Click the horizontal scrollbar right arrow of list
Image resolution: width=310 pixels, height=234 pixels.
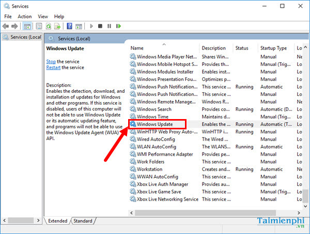[299, 213]
